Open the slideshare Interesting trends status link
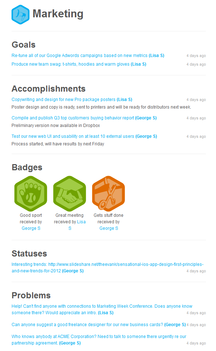 coord(107,268)
